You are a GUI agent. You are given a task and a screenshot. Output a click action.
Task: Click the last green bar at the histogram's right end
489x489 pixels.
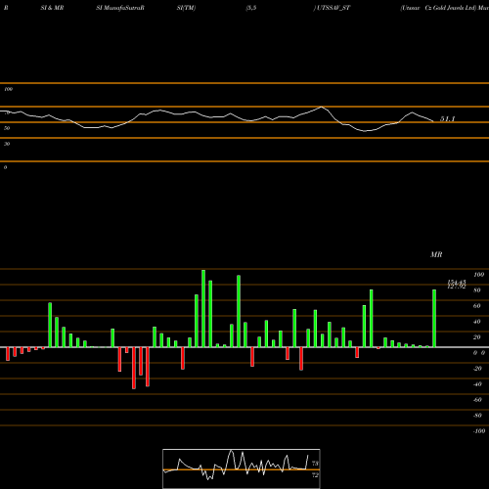pyautogui.click(x=434, y=318)
